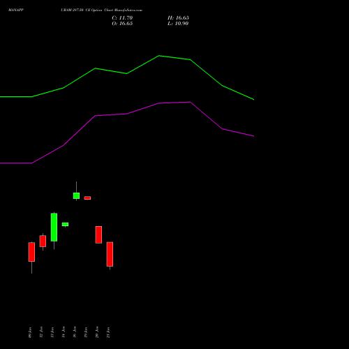Select the last red candlestick for 21 Jan

tap(110, 254)
